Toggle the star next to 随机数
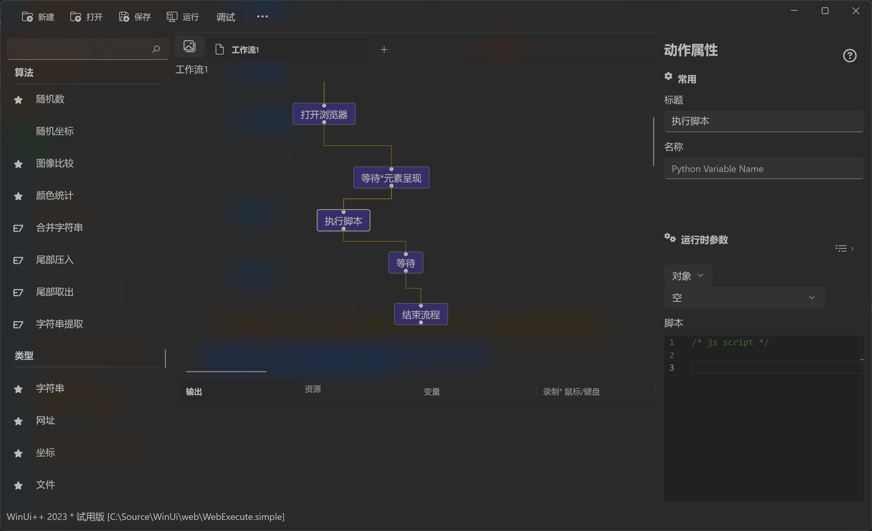 click(x=18, y=100)
